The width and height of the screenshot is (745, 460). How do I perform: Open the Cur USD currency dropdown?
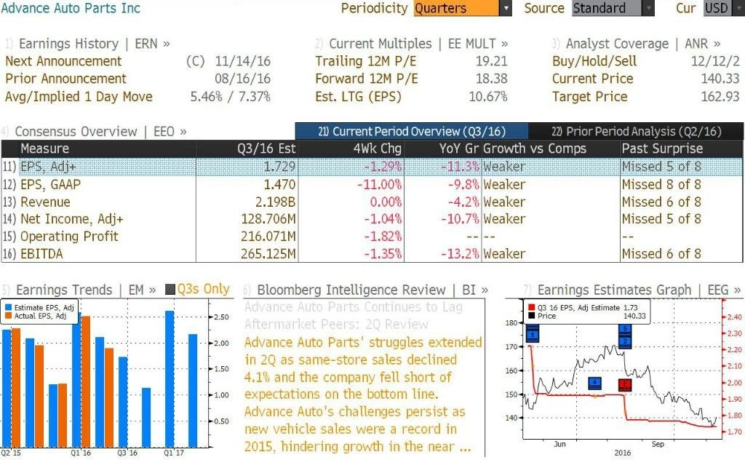[724, 9]
